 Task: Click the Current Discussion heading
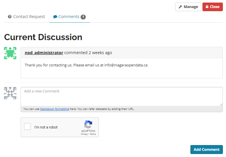[x=43, y=37]
